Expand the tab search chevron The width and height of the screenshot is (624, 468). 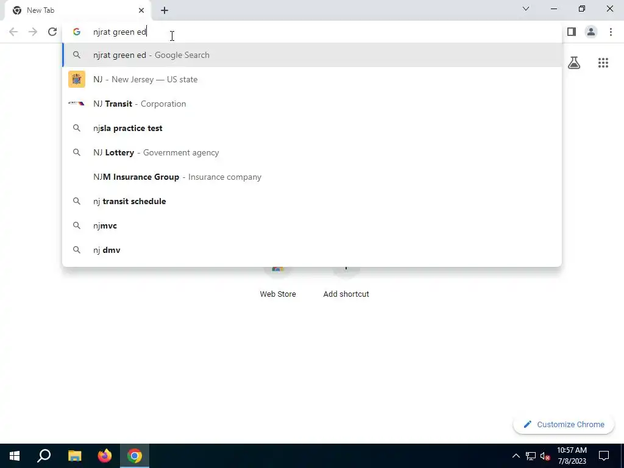[x=526, y=9]
